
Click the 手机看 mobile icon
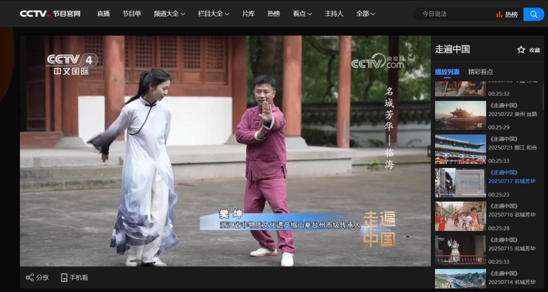tap(64, 278)
